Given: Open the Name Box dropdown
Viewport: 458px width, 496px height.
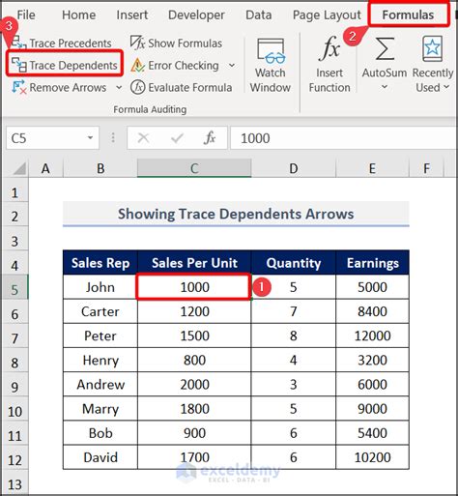Looking at the screenshot, I should pos(90,138).
